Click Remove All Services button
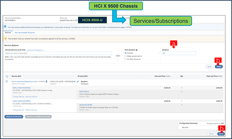232x139 pixels. tap(14, 117)
